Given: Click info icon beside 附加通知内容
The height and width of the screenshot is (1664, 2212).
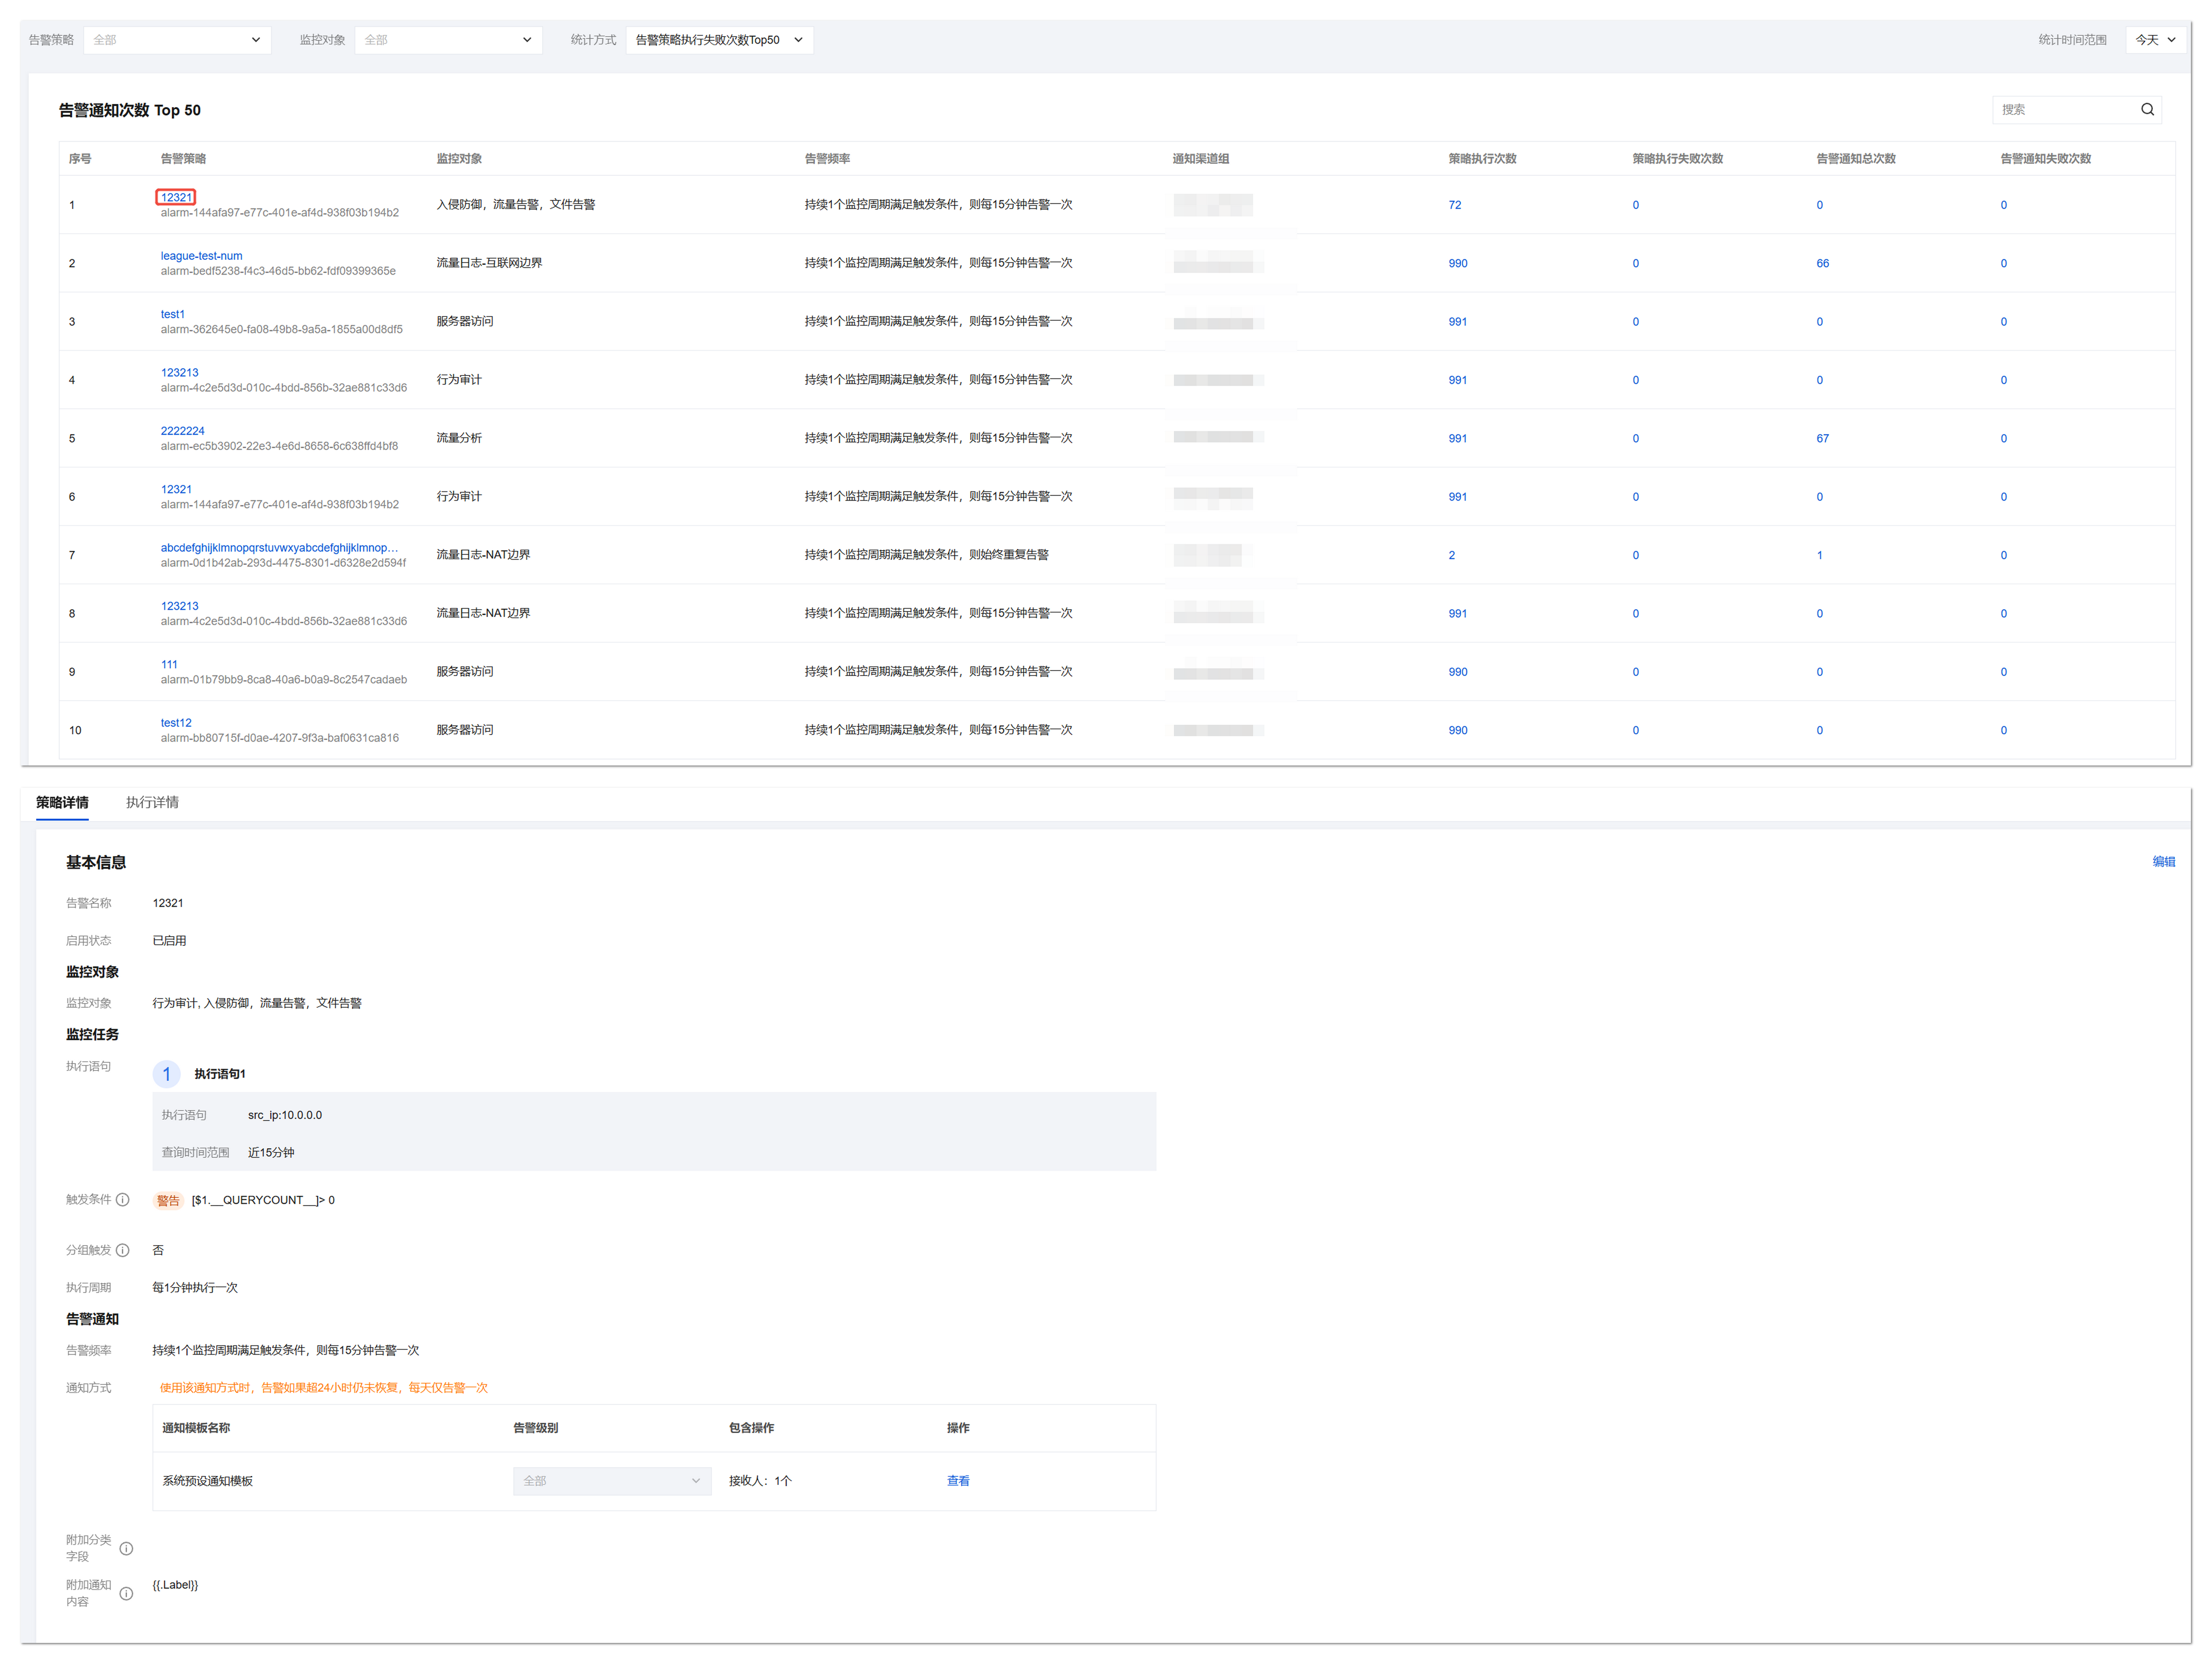Looking at the screenshot, I should [x=126, y=1593].
